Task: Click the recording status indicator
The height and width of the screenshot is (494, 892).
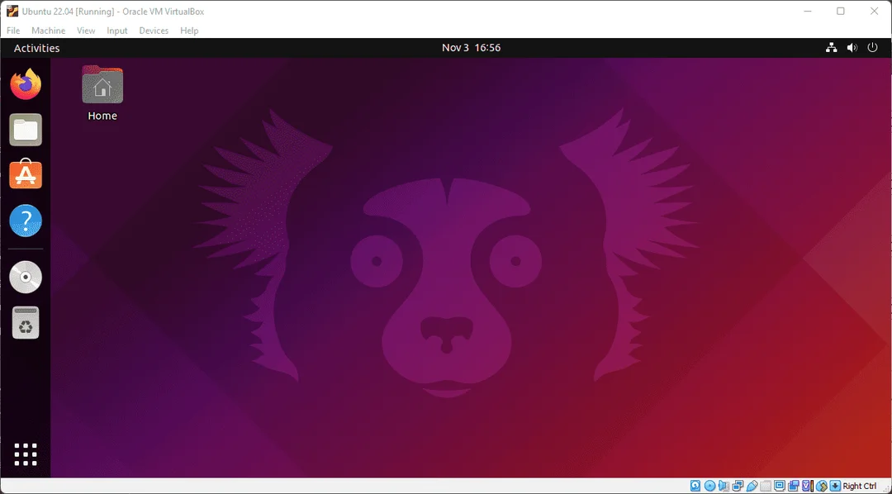Action: point(794,486)
